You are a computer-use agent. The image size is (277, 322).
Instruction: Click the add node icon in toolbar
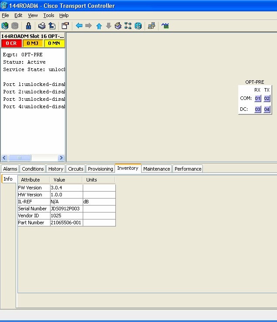5,26
